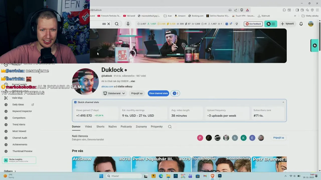Open Brave Wallet icon in toolbar
This screenshot has height=180, width=321.
click(302, 10)
